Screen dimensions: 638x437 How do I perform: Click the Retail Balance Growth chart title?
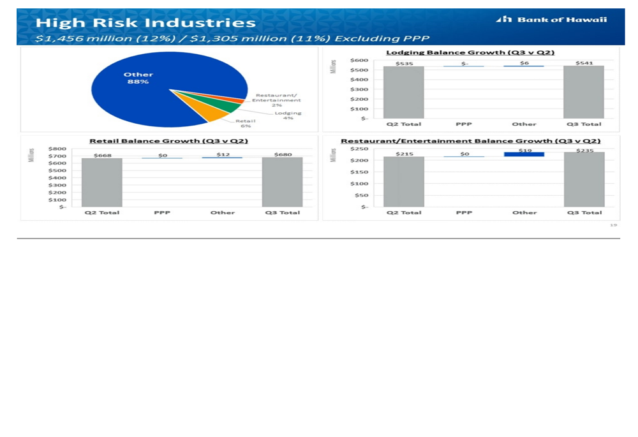[168, 140]
